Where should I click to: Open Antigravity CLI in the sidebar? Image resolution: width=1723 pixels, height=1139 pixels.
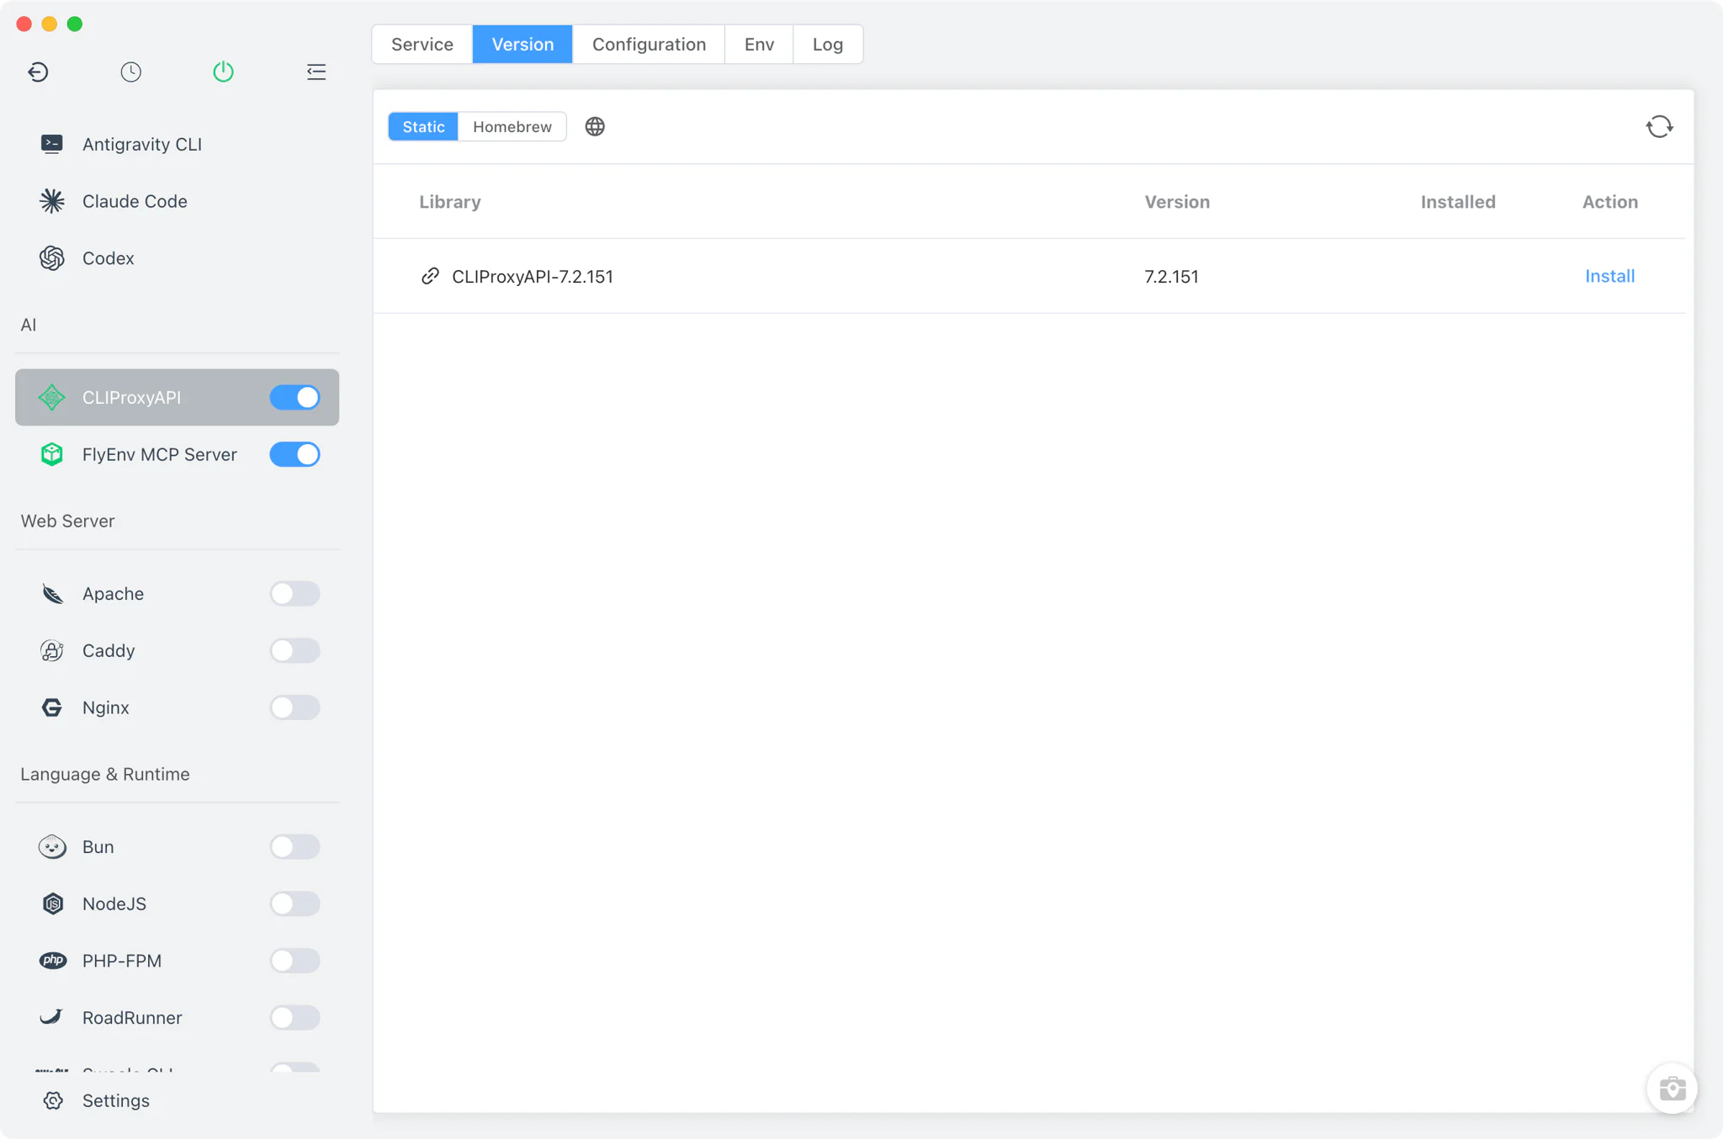pyautogui.click(x=177, y=144)
